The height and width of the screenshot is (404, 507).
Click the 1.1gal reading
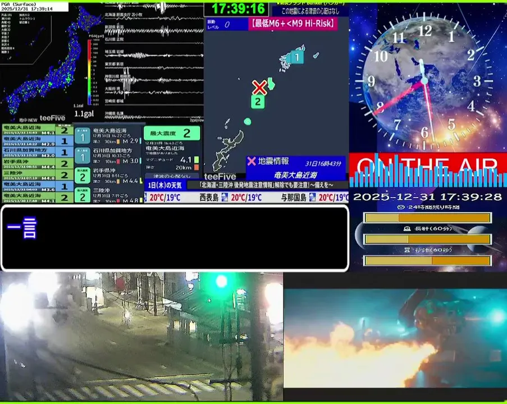coord(84,114)
